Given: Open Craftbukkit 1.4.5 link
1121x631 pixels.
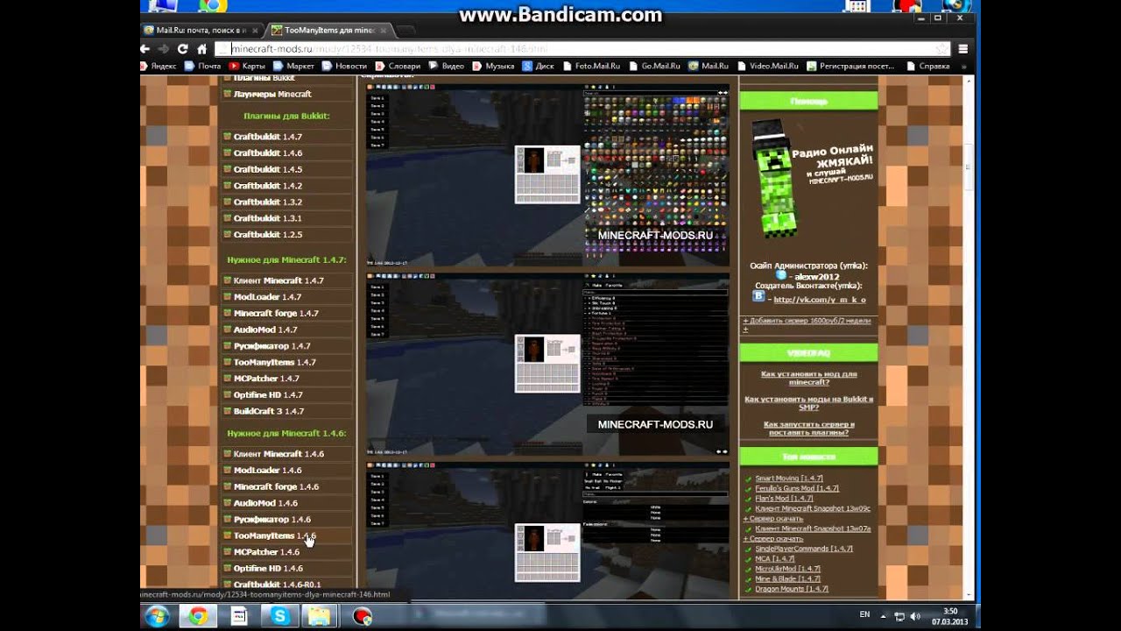Looking at the screenshot, I should point(267,169).
